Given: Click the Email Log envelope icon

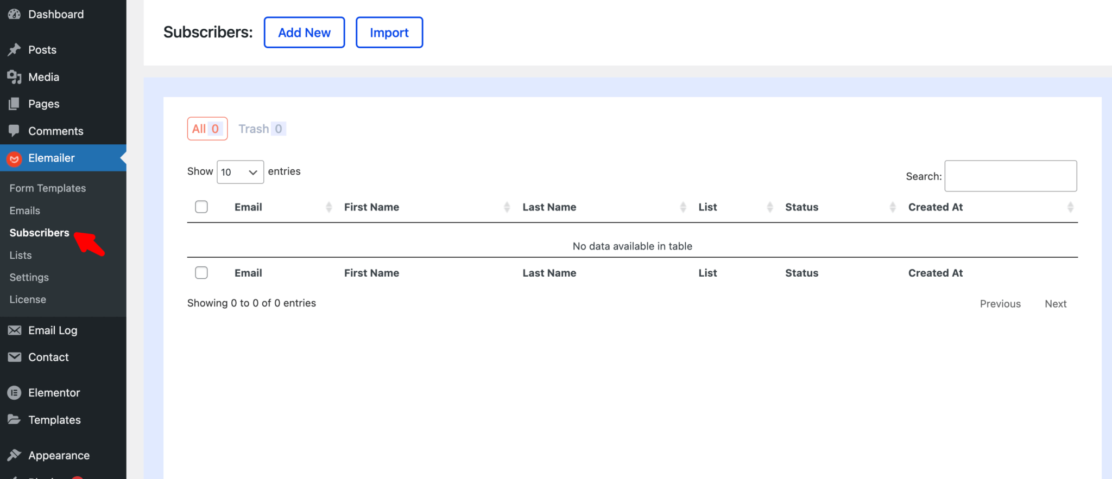Looking at the screenshot, I should pyautogui.click(x=14, y=330).
